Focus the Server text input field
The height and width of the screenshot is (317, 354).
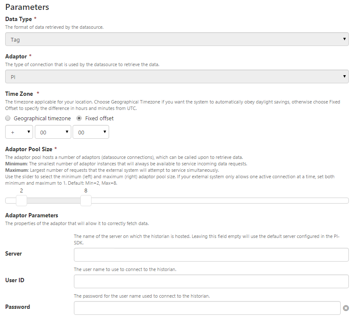211,255
